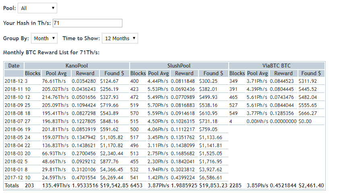Click the 2018-12 date cell
The width and height of the screenshot is (339, 195).
point(14,81)
